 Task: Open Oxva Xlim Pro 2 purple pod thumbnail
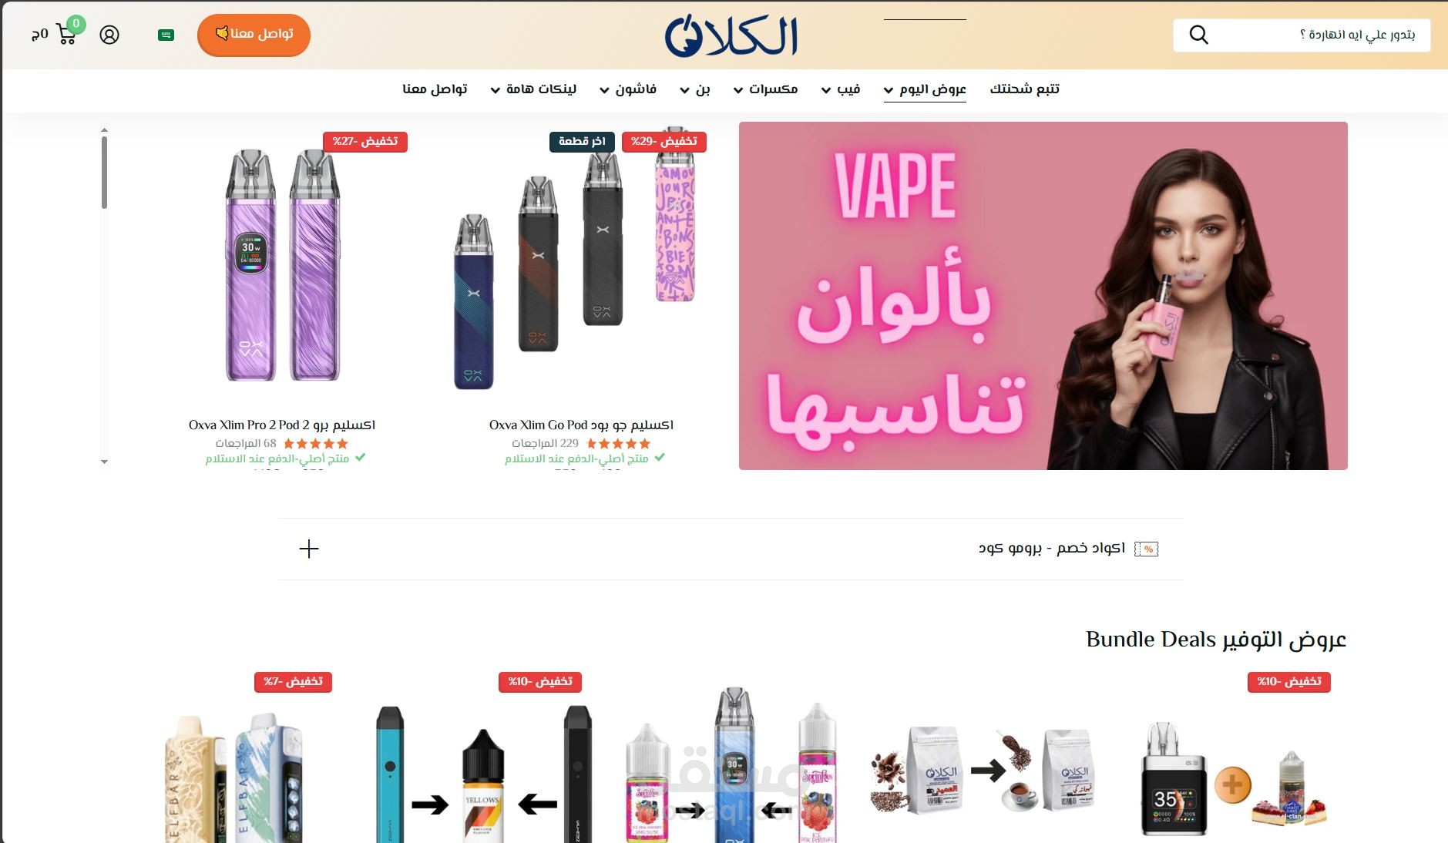click(282, 266)
